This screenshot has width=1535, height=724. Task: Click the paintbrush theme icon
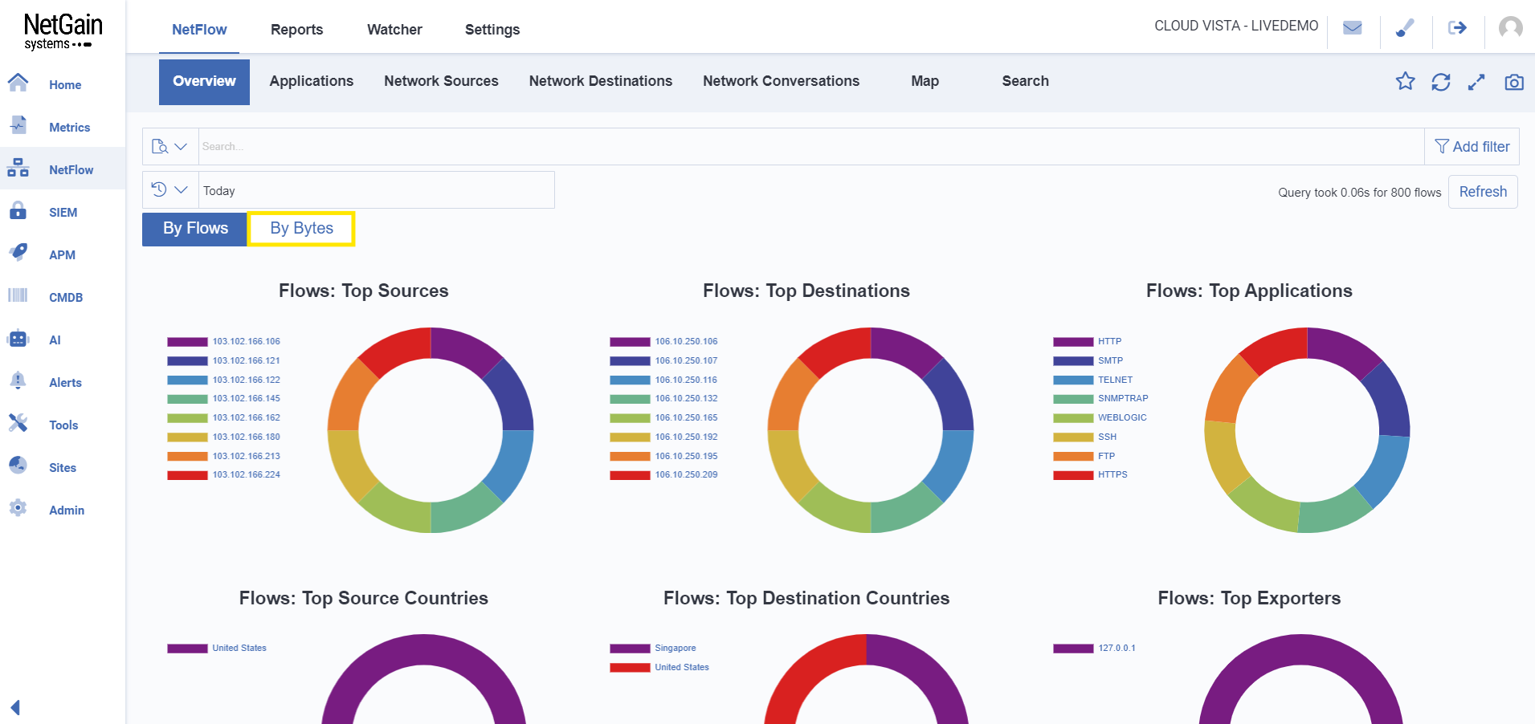(1405, 28)
